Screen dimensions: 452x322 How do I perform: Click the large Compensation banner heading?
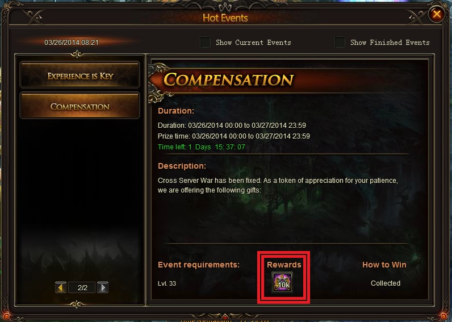coord(229,80)
